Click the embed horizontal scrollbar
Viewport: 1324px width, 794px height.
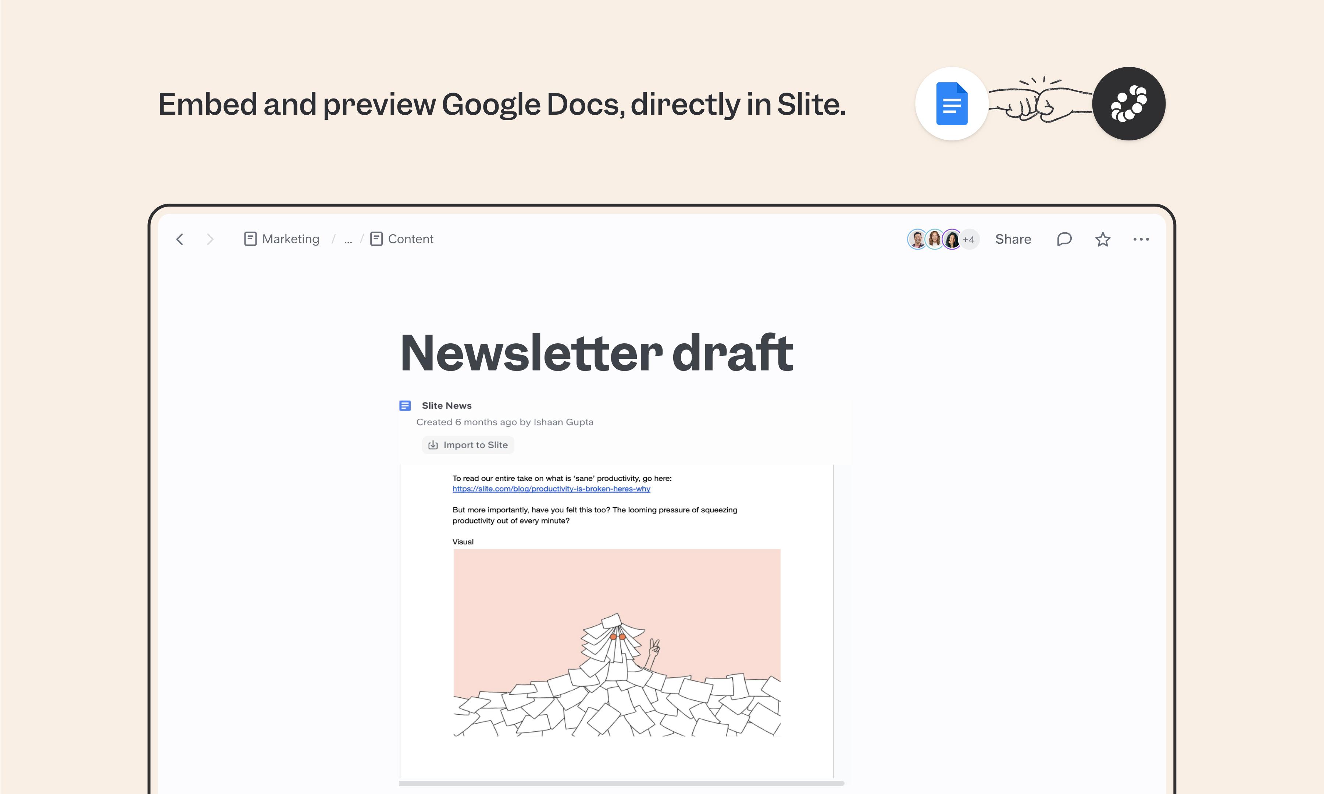[621, 783]
